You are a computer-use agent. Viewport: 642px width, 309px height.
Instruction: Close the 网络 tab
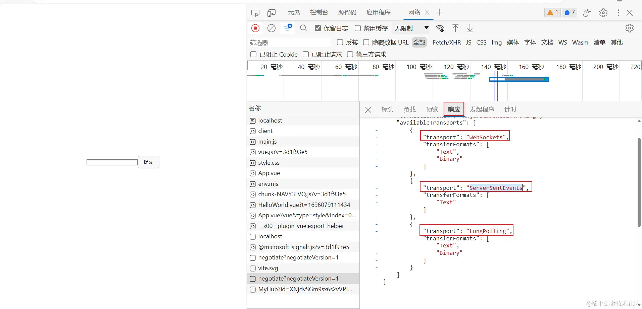tap(427, 12)
